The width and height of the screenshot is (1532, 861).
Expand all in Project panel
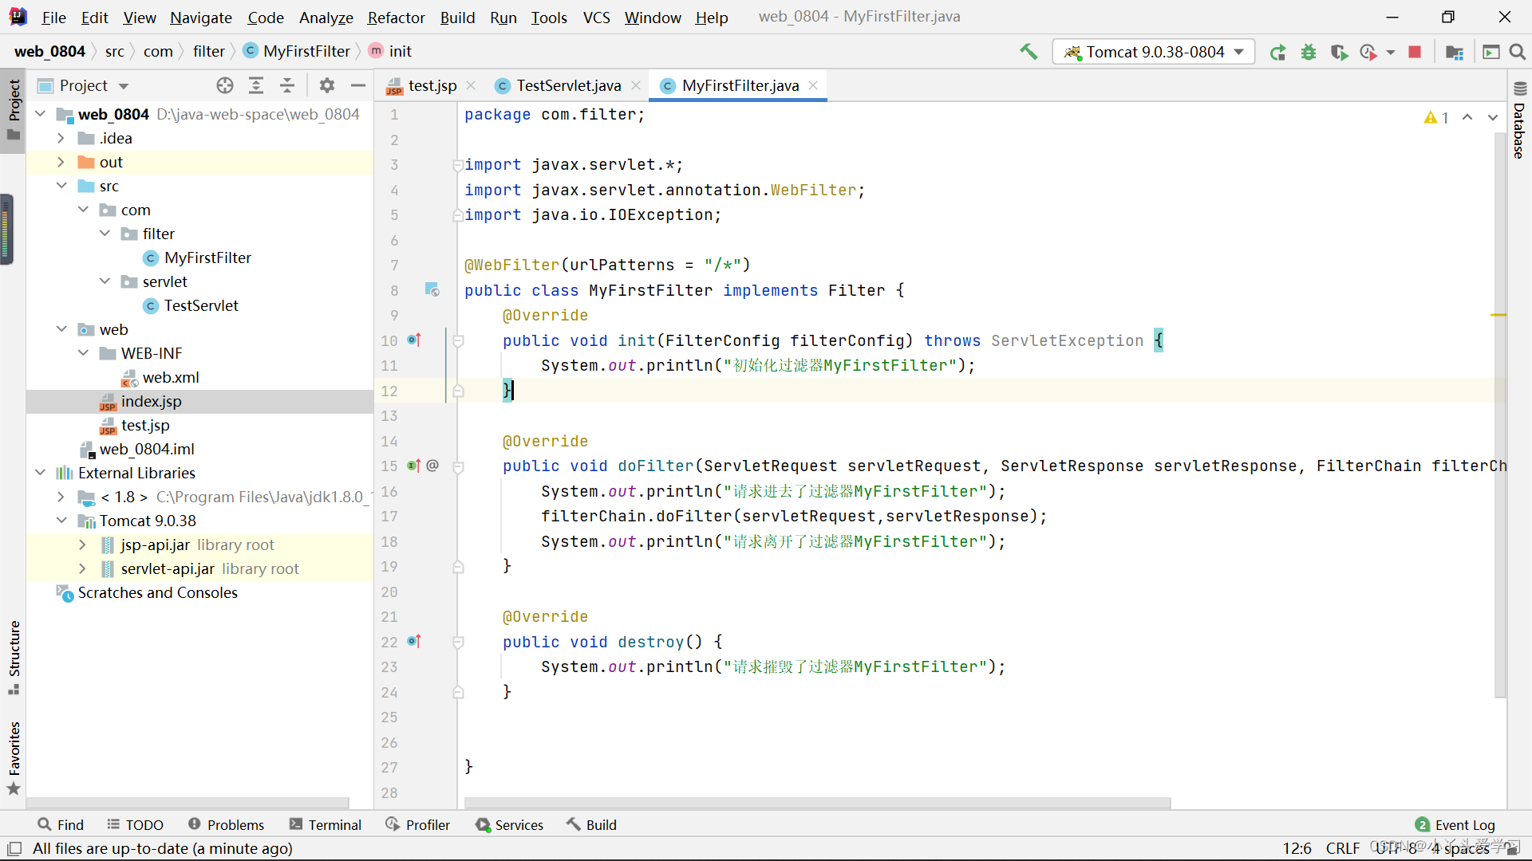tap(256, 85)
